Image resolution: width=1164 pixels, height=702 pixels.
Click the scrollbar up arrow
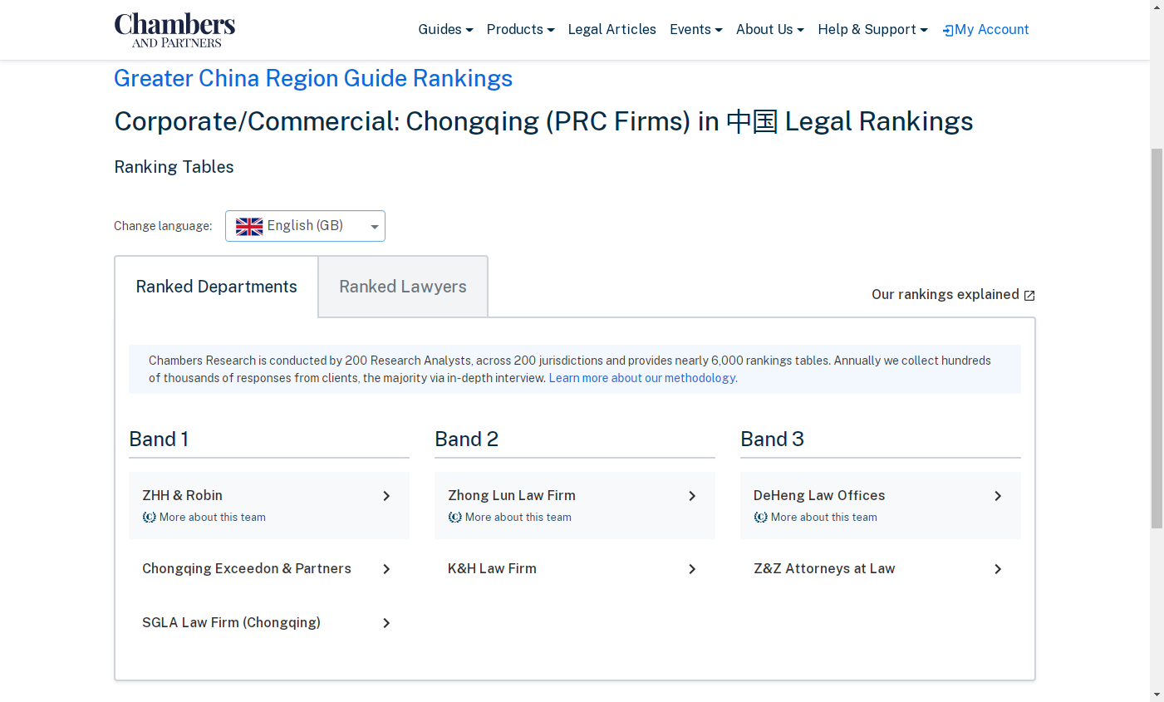[x=1157, y=7]
